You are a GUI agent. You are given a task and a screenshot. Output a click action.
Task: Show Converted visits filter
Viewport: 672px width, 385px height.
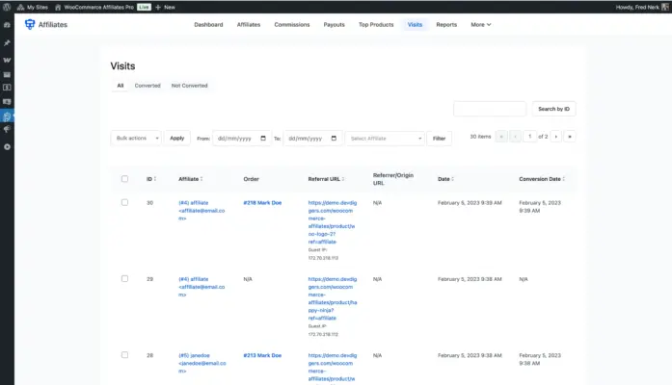[148, 86]
